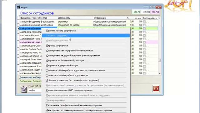Click the search magnifier icon beside the 'майо' field
The image size is (200, 113).
(x=24, y=89)
